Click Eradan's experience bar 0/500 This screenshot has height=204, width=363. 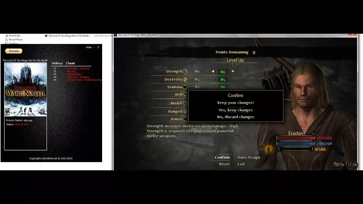[x=296, y=149]
